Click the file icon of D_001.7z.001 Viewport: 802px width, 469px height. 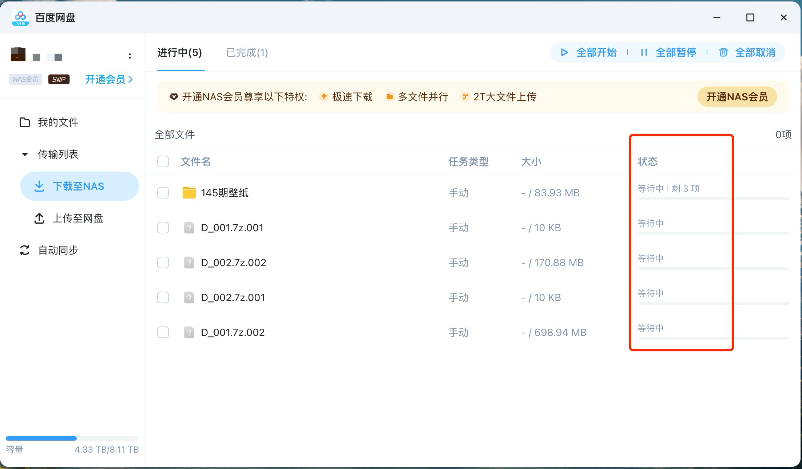click(189, 228)
